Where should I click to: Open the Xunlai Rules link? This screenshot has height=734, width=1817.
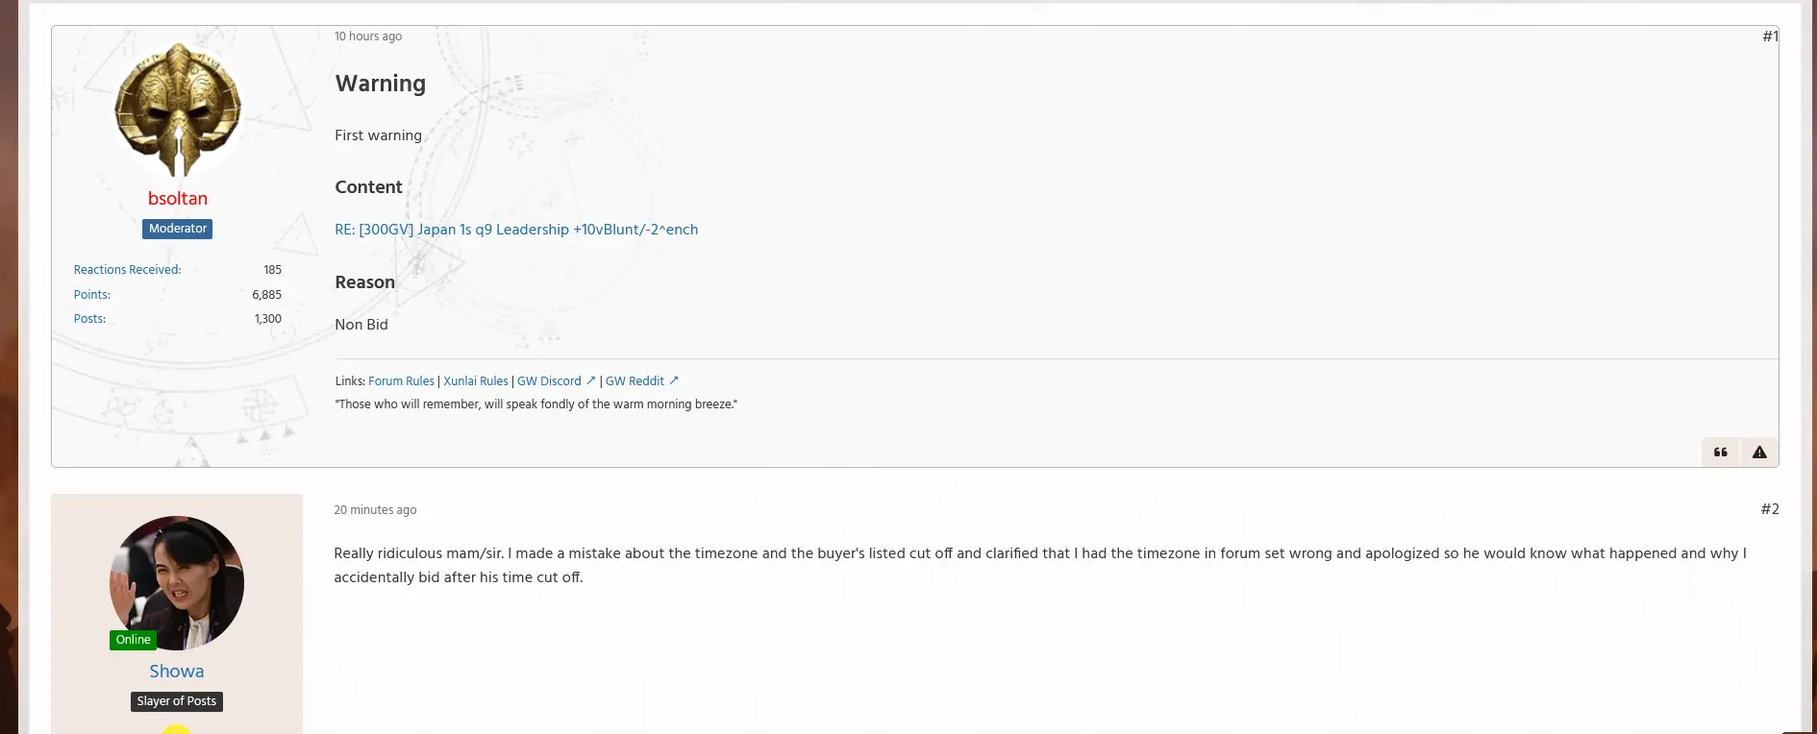[476, 381]
